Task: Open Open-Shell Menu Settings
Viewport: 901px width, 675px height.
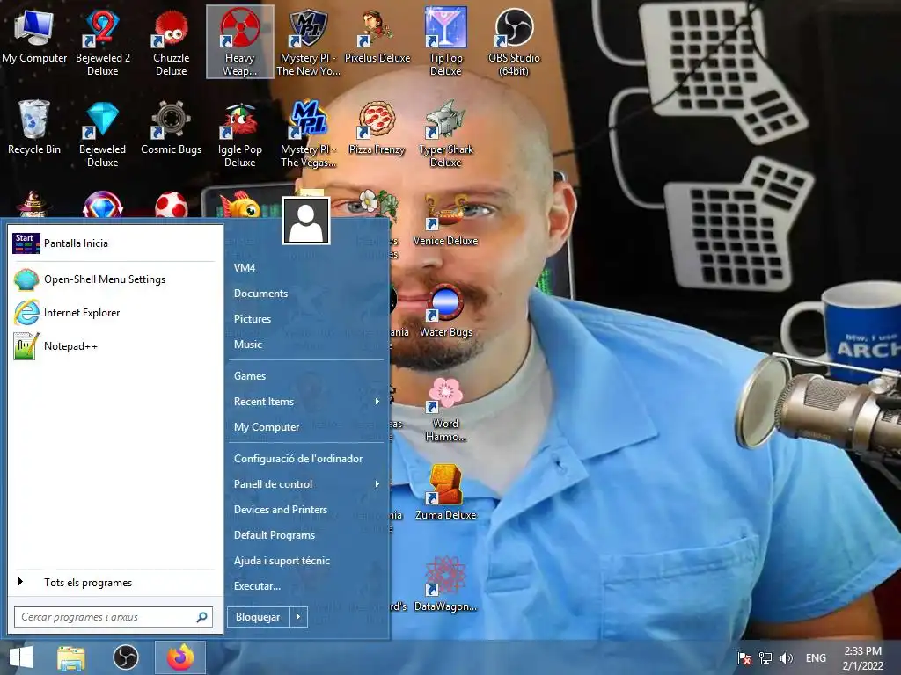Action: coord(114,279)
